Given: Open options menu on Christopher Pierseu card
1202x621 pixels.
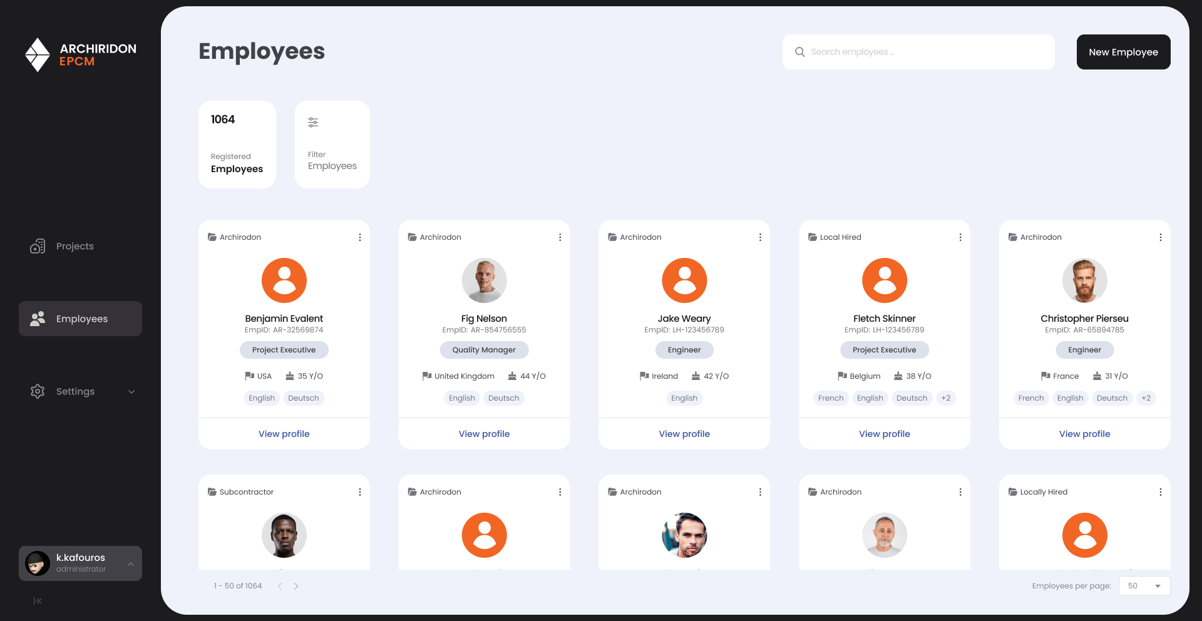Looking at the screenshot, I should click(x=1160, y=237).
